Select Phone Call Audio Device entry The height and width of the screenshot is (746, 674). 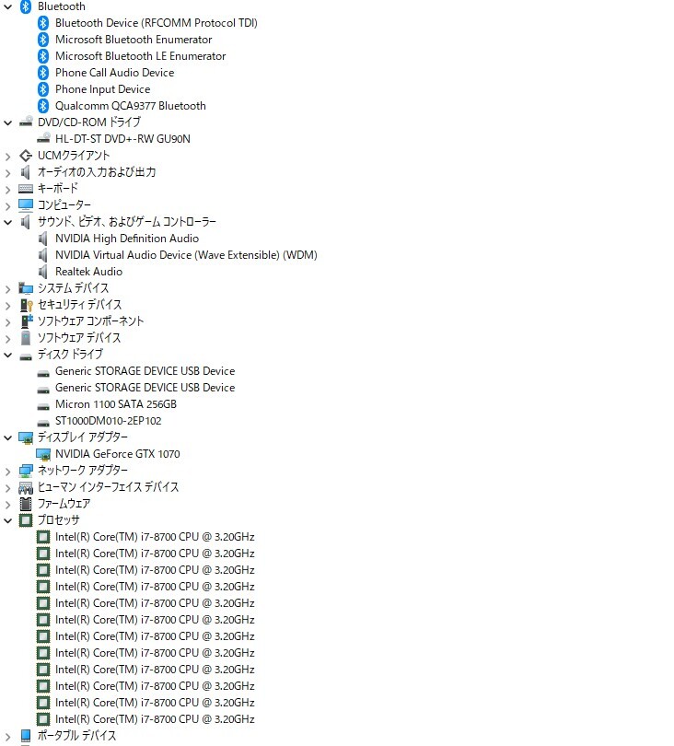click(x=114, y=73)
